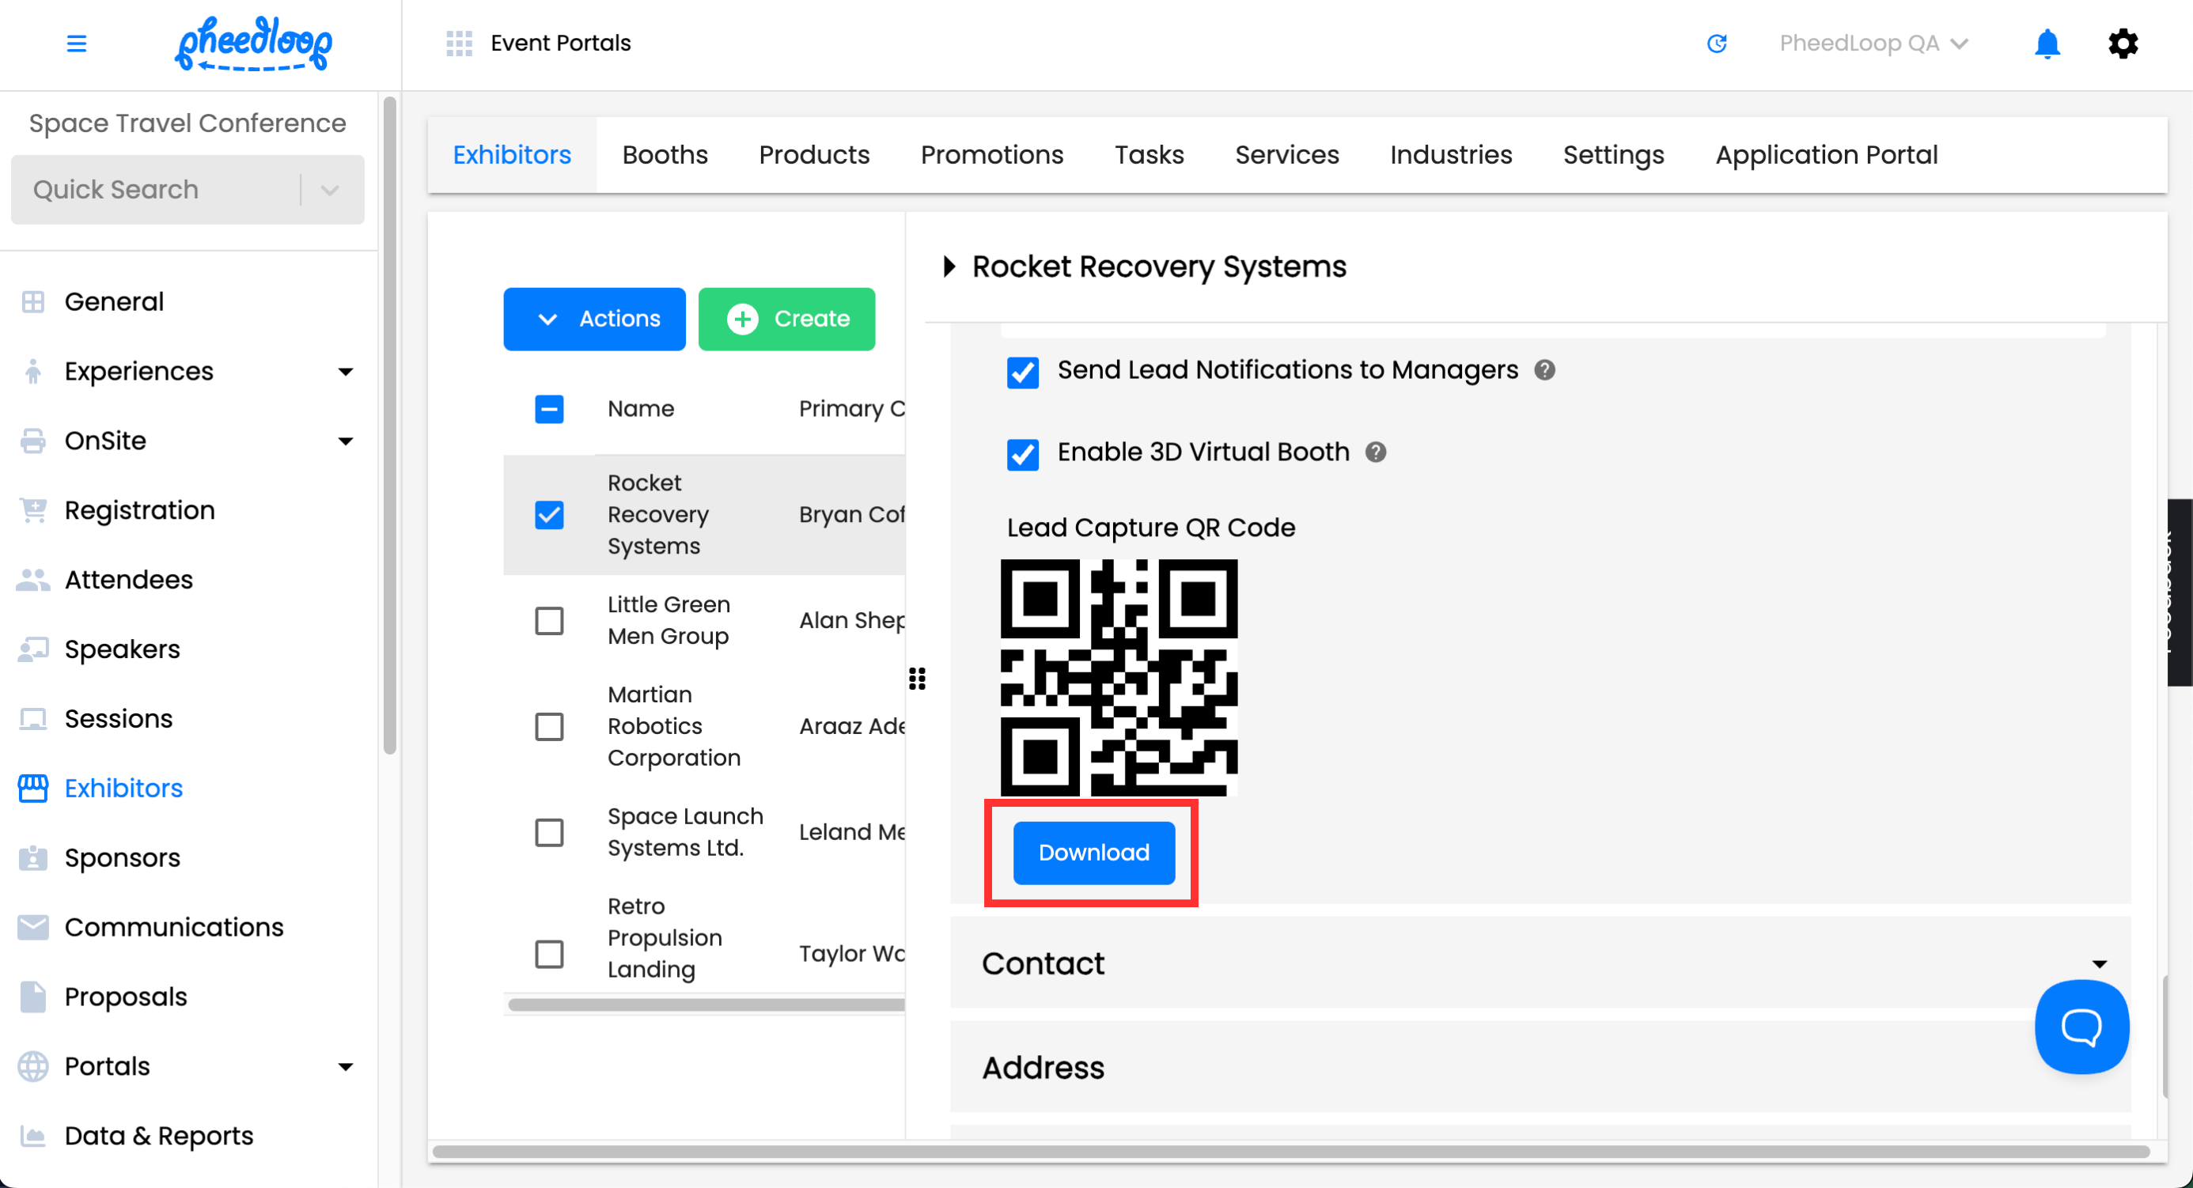Check the Retro Propulsion Landing checkbox
This screenshot has height=1188, width=2193.
(549, 954)
